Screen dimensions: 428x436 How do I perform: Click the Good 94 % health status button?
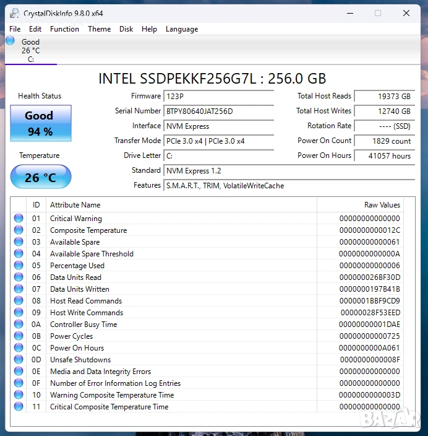41,123
